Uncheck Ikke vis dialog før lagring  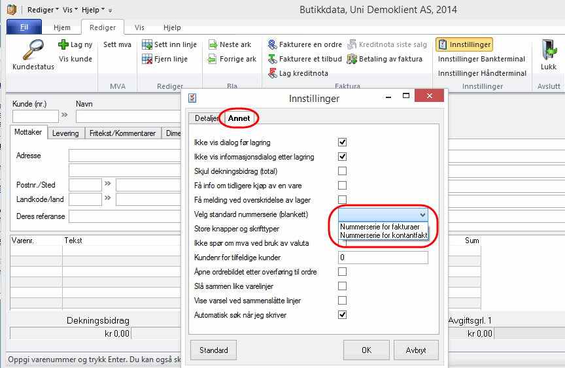[342, 142]
